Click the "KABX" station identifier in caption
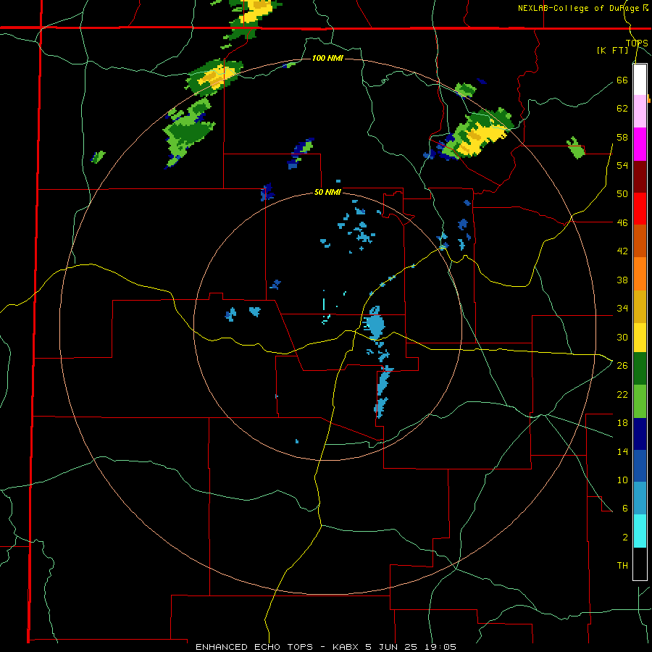Image resolution: width=652 pixels, height=652 pixels. click(347, 647)
